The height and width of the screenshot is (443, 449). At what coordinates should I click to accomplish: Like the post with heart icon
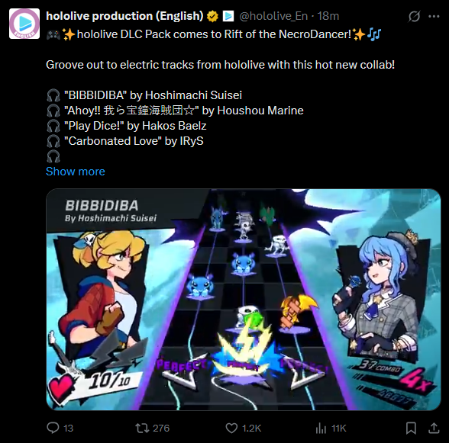pyautogui.click(x=231, y=428)
